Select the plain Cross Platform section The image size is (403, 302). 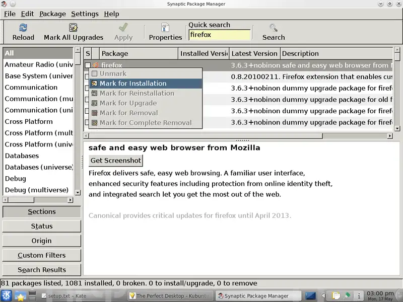[38, 121]
